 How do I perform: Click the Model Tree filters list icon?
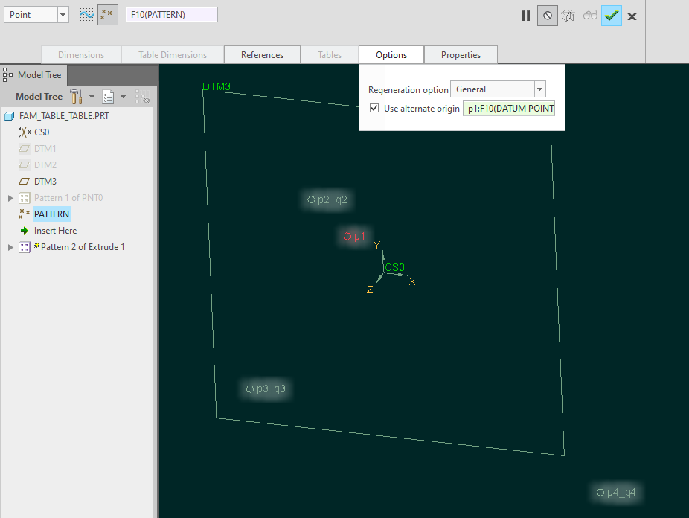[106, 97]
